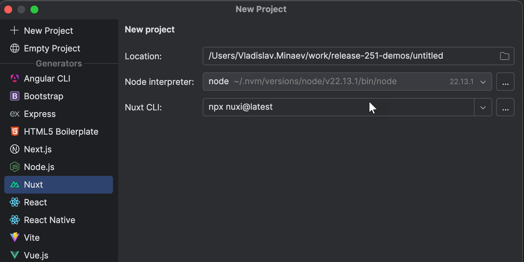
Task: Click the Next.js N icon
Action: tap(15, 149)
